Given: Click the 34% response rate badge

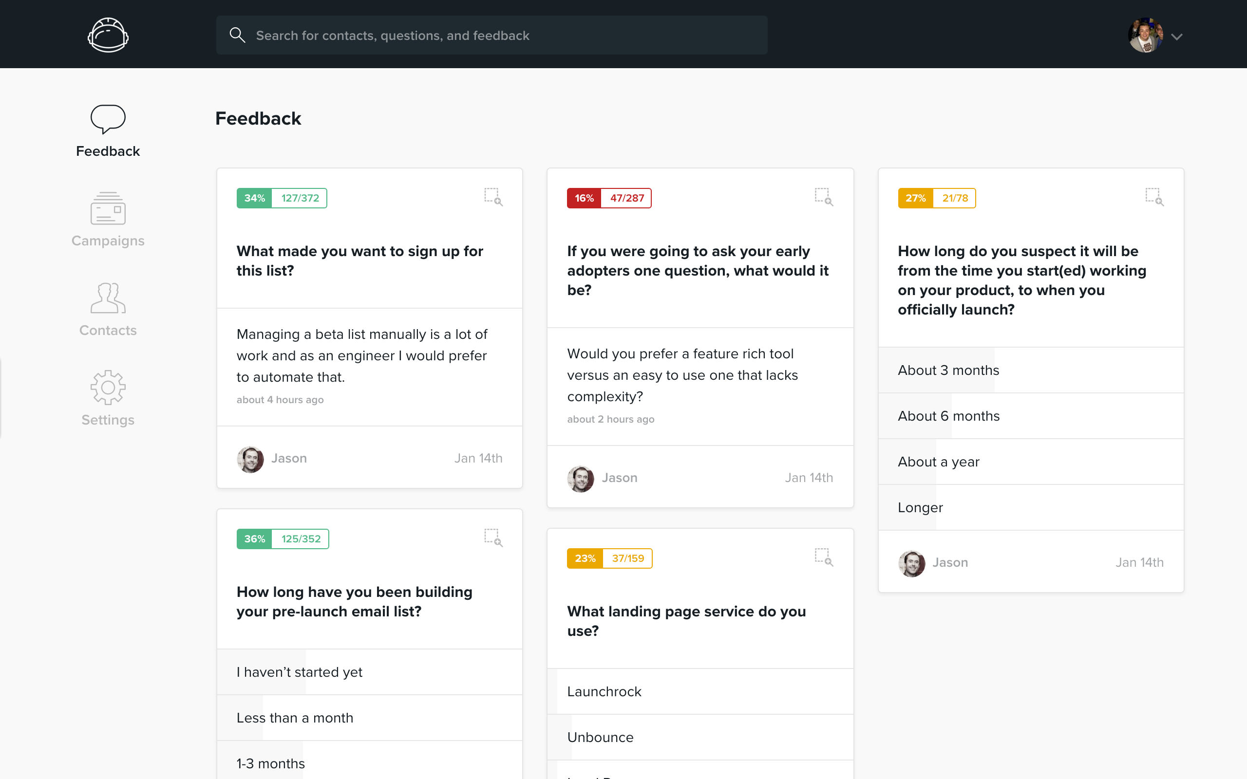Looking at the screenshot, I should tap(254, 198).
